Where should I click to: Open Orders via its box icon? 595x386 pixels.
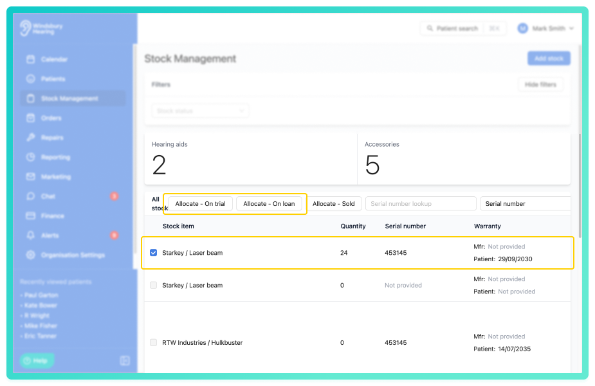click(31, 118)
